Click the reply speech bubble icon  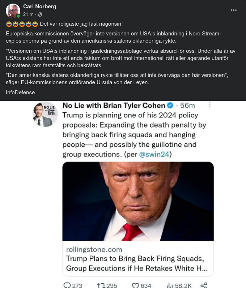click(67, 285)
